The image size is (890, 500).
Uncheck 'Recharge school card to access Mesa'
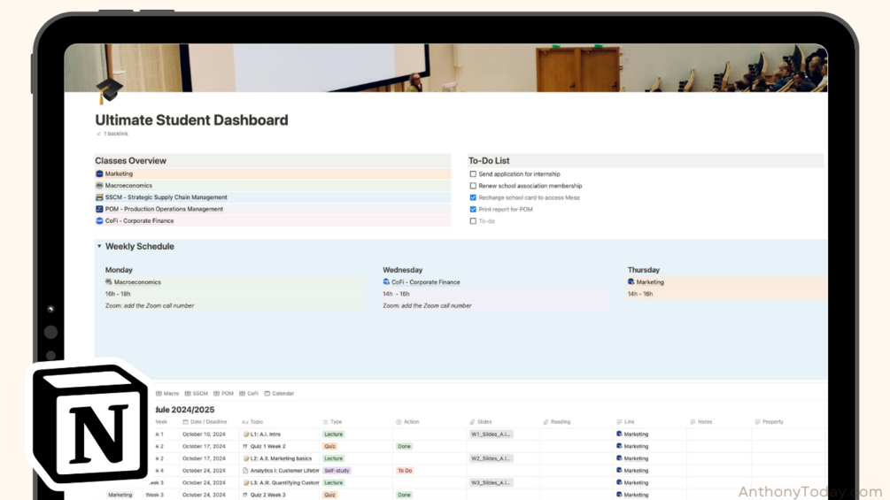pyautogui.click(x=473, y=198)
